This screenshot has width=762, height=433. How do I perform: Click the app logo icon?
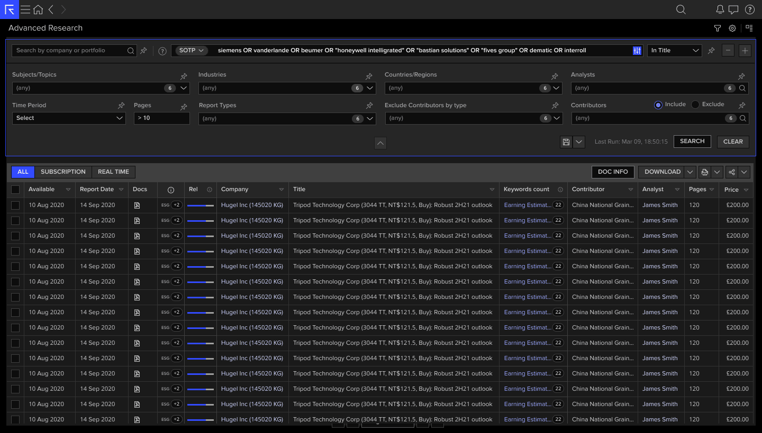(x=10, y=10)
